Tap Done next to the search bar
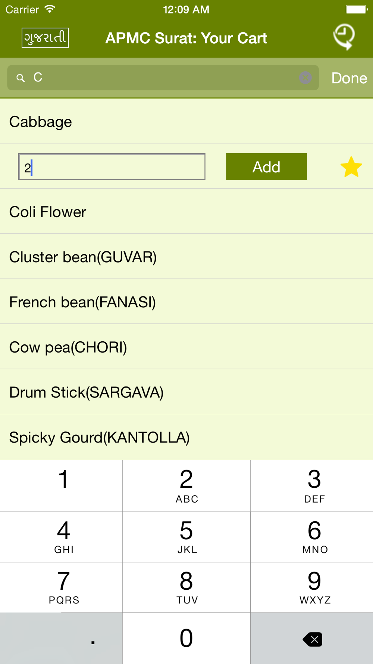Screen dimensions: 373x664 pyautogui.click(x=349, y=78)
